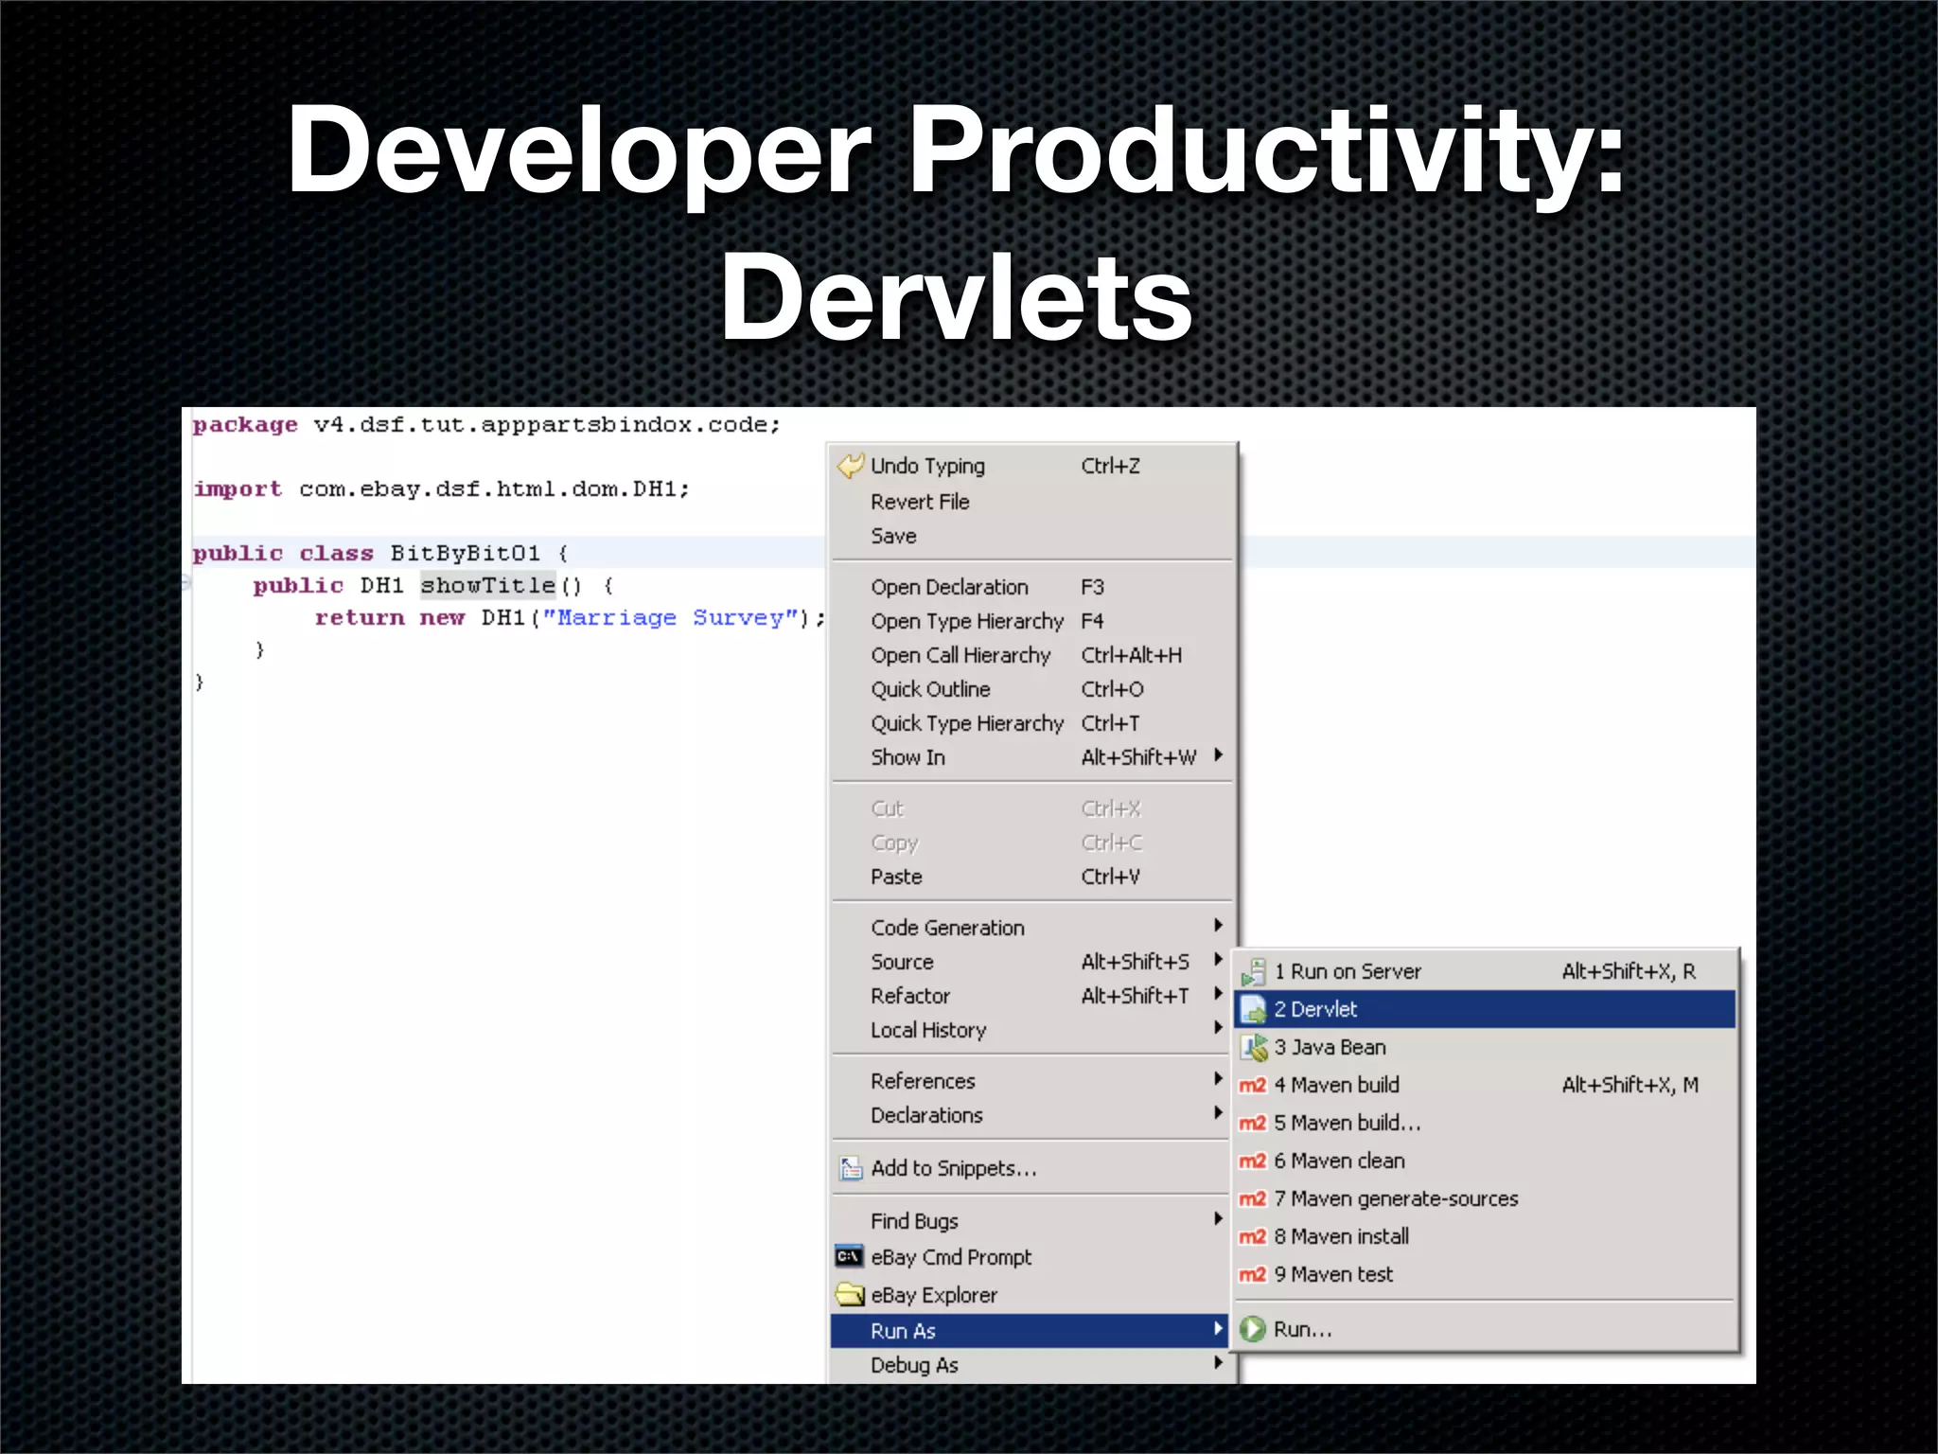Viewport: 1938px width, 1454px height.
Task: Select the Dervlet launch icon
Action: [1253, 1009]
